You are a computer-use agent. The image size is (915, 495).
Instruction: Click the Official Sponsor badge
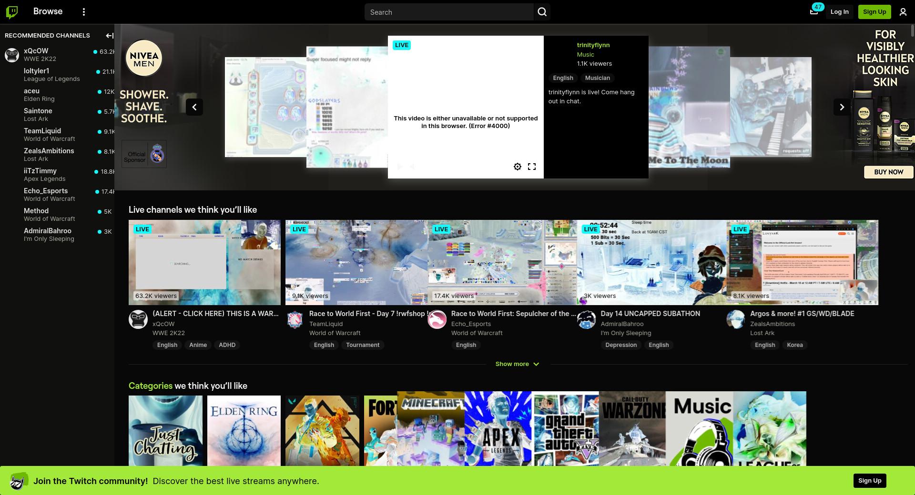coord(144,154)
